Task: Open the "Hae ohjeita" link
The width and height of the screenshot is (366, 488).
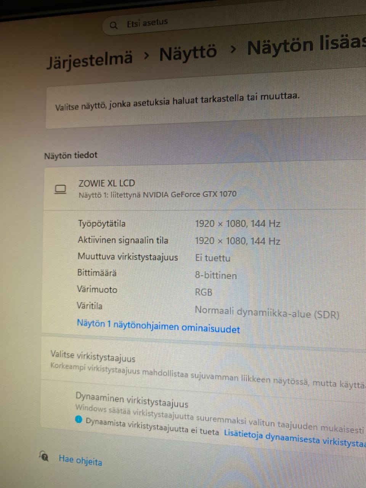Action: point(80,460)
